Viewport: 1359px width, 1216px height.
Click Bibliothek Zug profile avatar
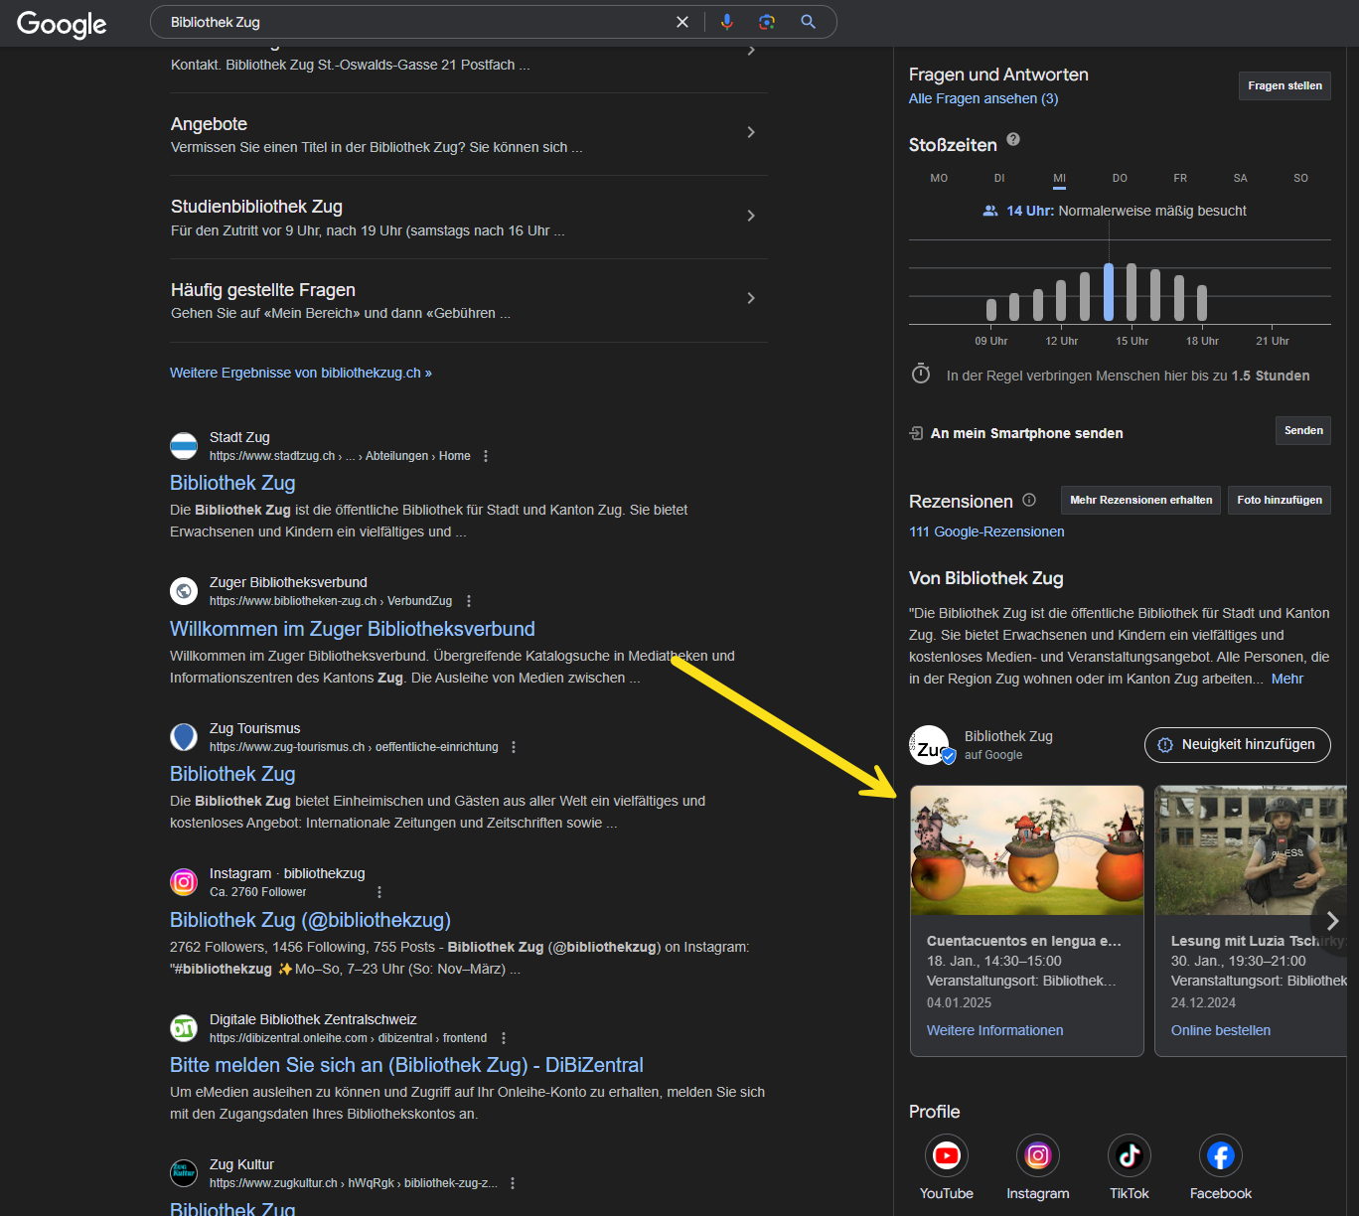931,745
